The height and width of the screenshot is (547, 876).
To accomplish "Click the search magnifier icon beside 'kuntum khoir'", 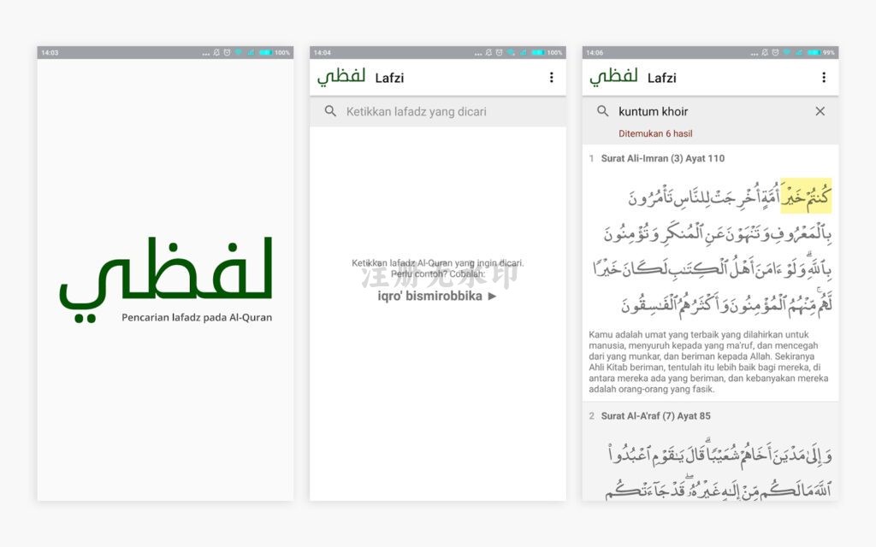I will [x=602, y=111].
